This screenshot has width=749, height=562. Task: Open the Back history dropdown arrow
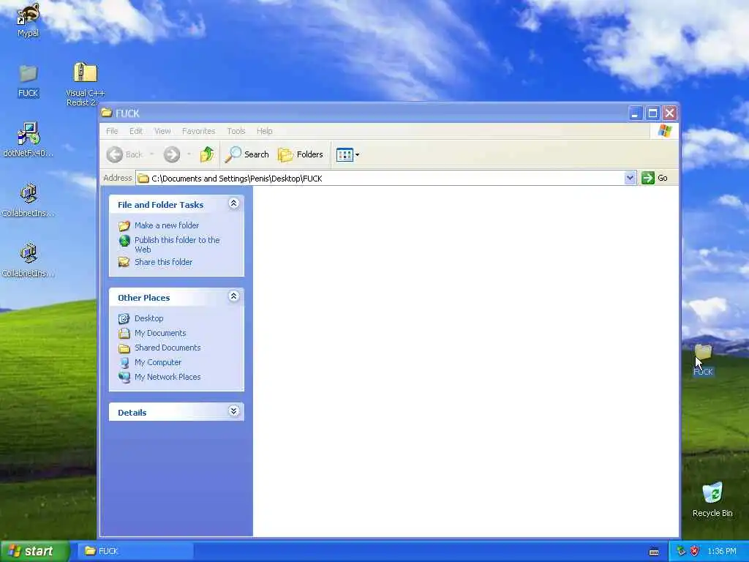tap(152, 154)
